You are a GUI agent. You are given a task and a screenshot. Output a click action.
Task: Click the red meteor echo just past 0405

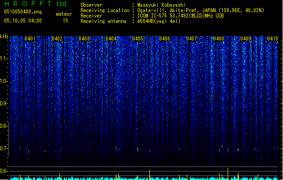(x=150, y=151)
